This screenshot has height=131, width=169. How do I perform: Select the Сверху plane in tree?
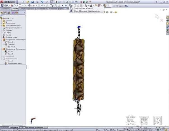8,32
